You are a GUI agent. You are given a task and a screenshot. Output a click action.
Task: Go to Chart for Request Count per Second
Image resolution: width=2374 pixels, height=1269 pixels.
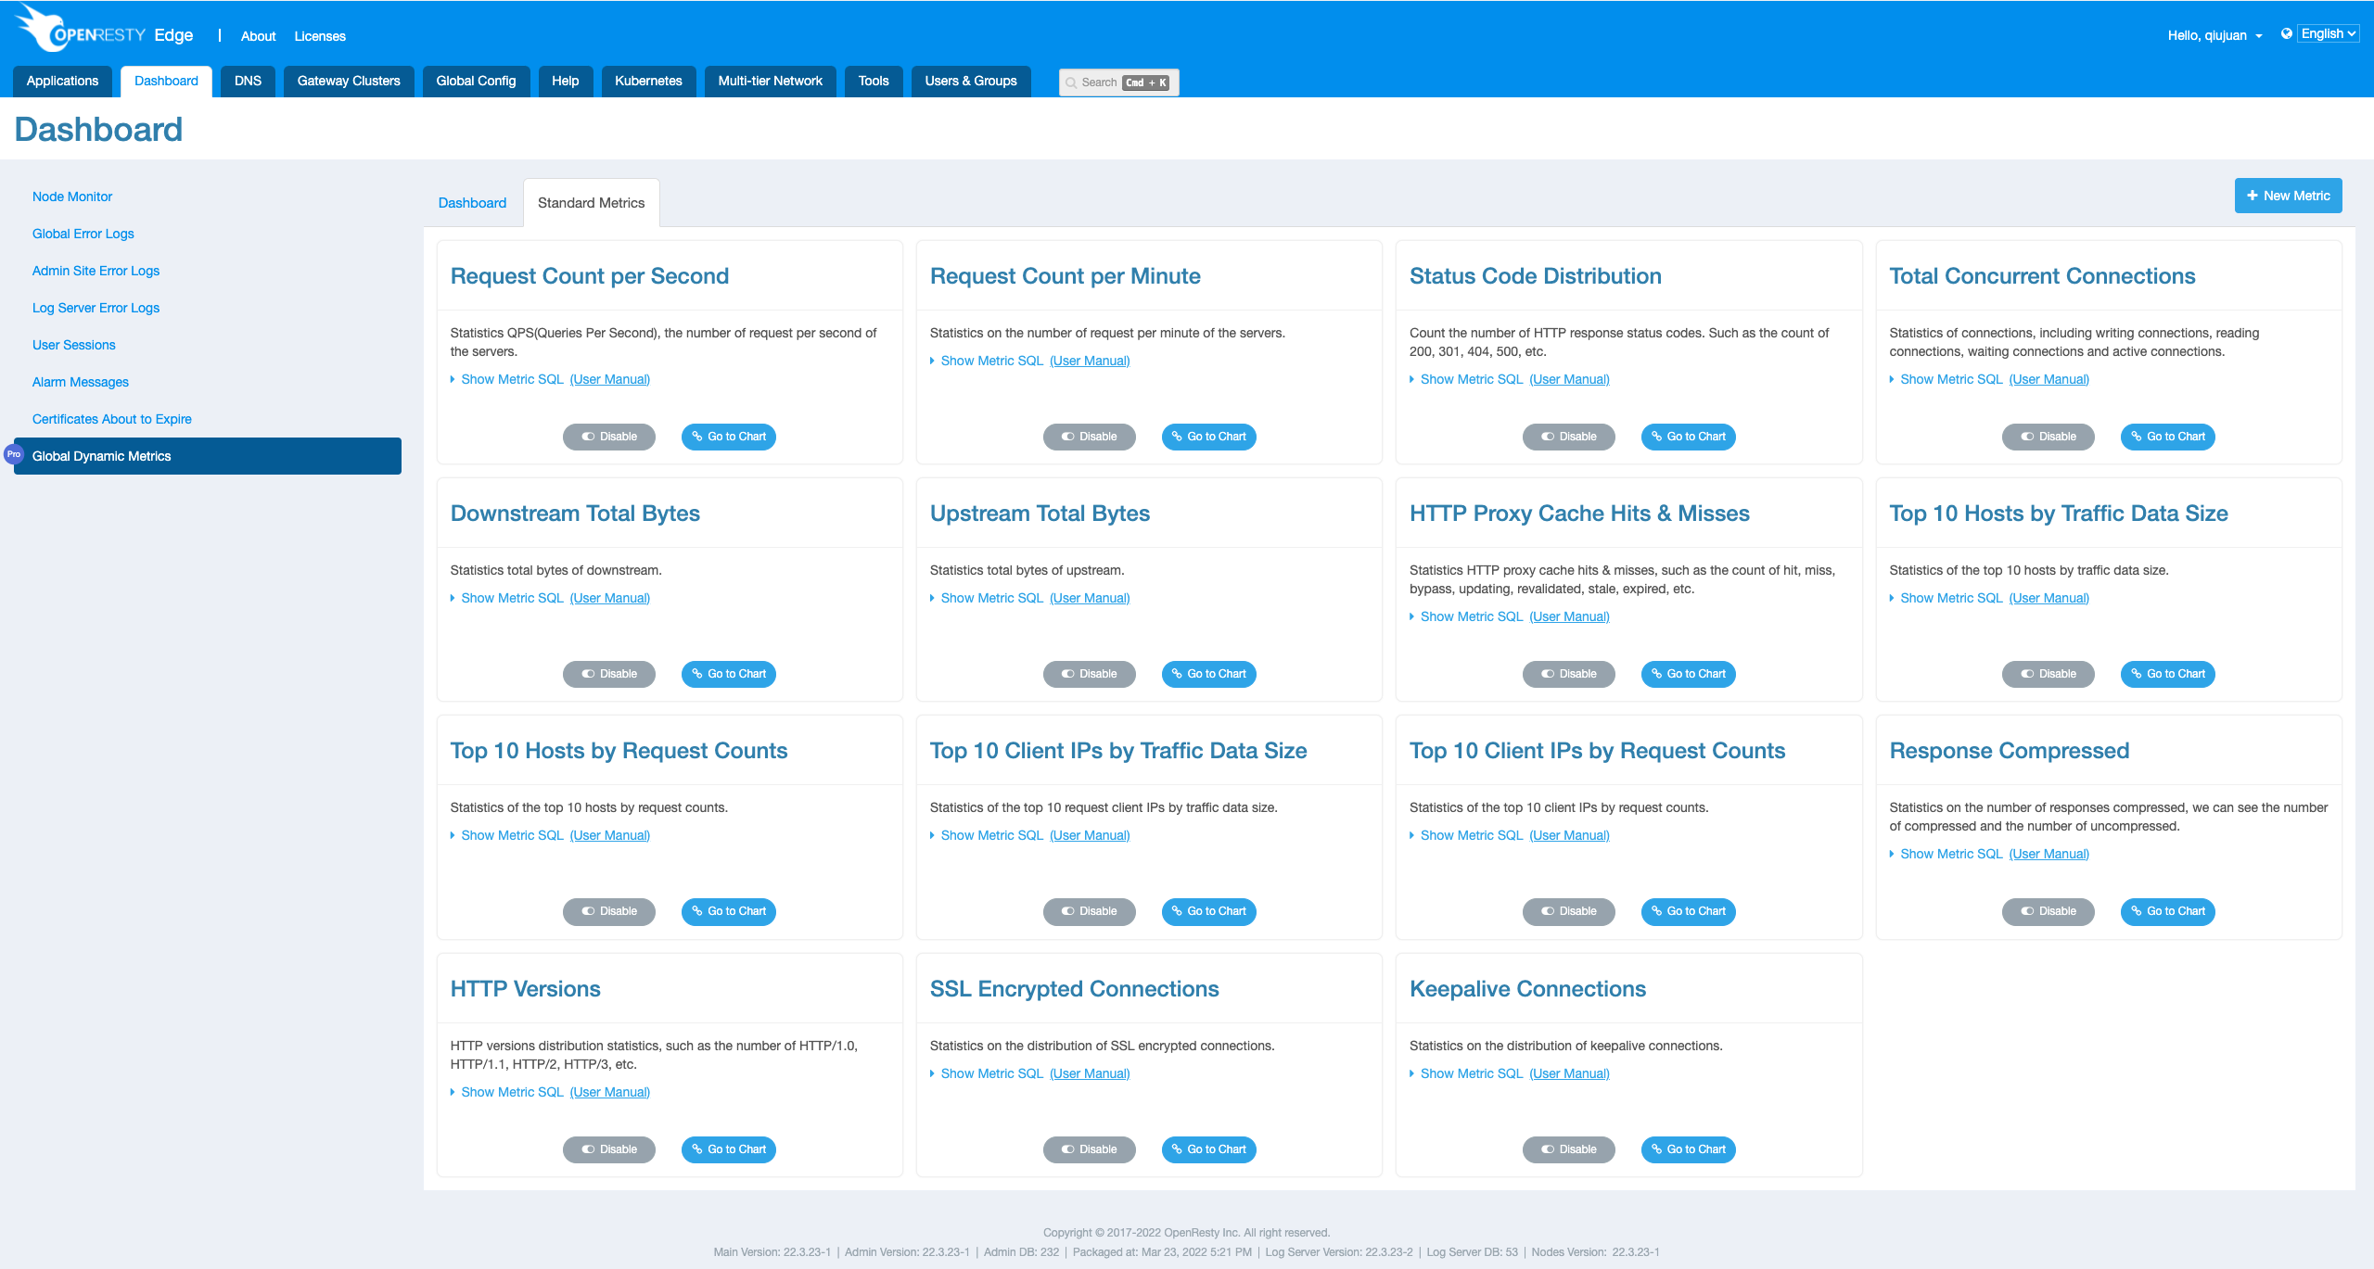pyautogui.click(x=728, y=437)
